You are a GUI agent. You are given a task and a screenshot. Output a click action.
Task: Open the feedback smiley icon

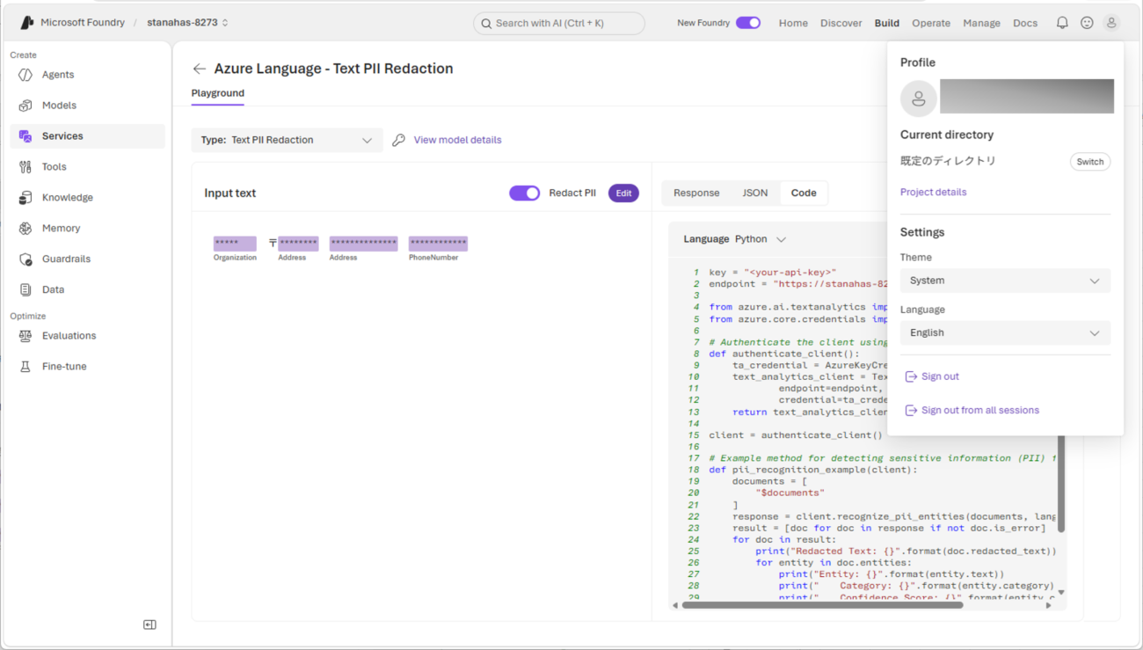coord(1087,23)
